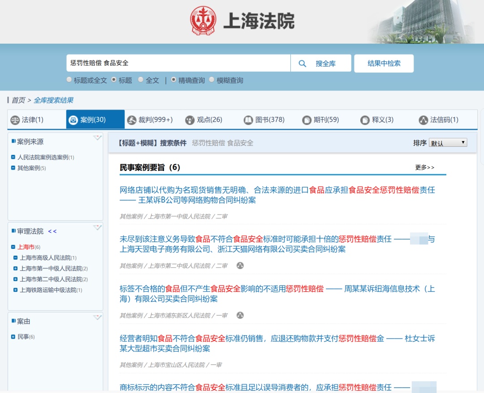Open the 裁判(999+) tab

154,120
